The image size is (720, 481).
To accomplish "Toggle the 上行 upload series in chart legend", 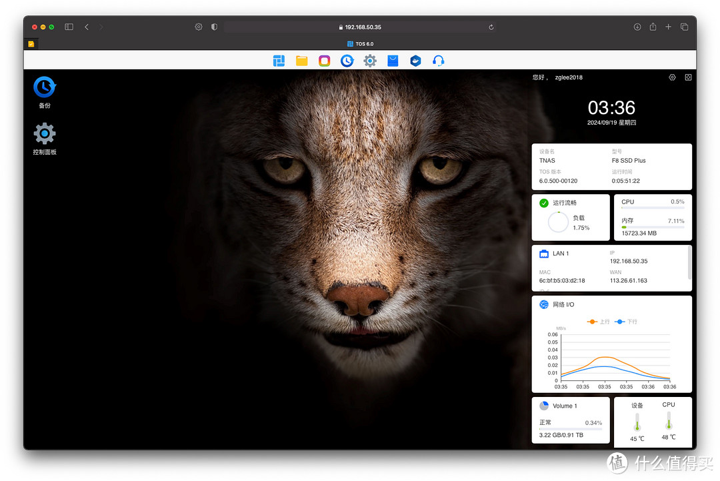I will point(599,322).
